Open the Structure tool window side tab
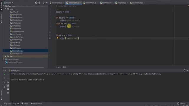 tap(1, 18)
